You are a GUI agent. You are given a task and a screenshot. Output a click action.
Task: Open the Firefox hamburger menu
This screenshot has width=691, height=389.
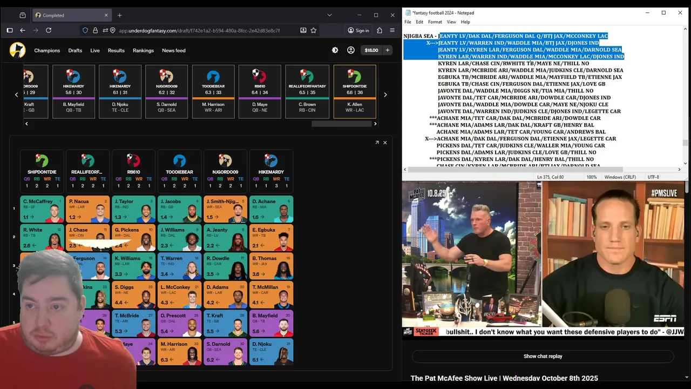(392, 31)
